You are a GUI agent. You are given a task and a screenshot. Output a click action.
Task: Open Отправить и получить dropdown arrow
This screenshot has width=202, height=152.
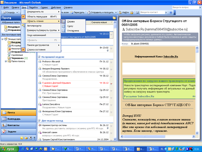pos(116,12)
